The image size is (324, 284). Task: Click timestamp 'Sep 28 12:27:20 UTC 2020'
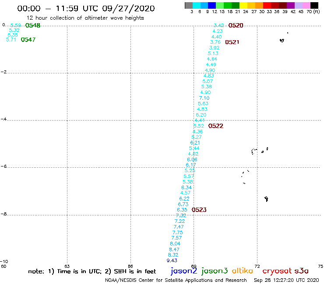(x=286, y=281)
